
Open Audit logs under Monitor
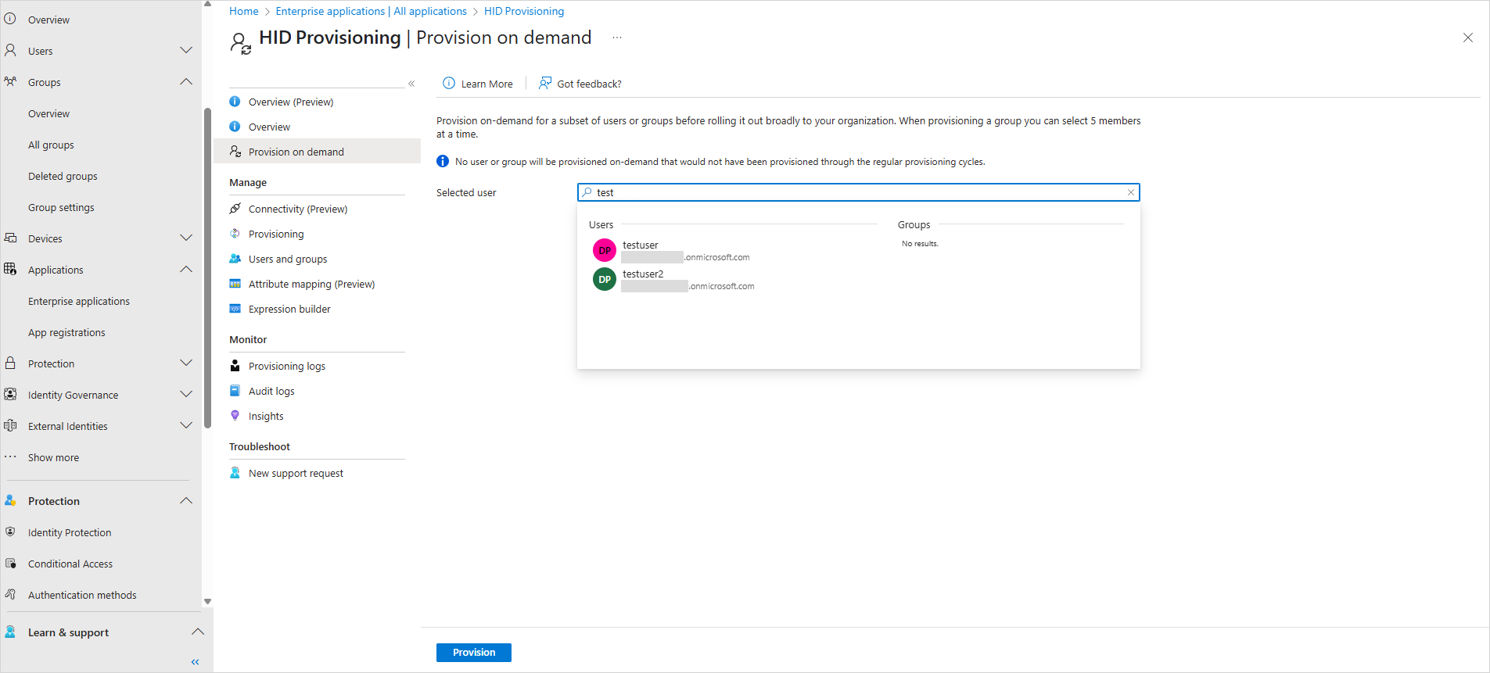coord(271,391)
